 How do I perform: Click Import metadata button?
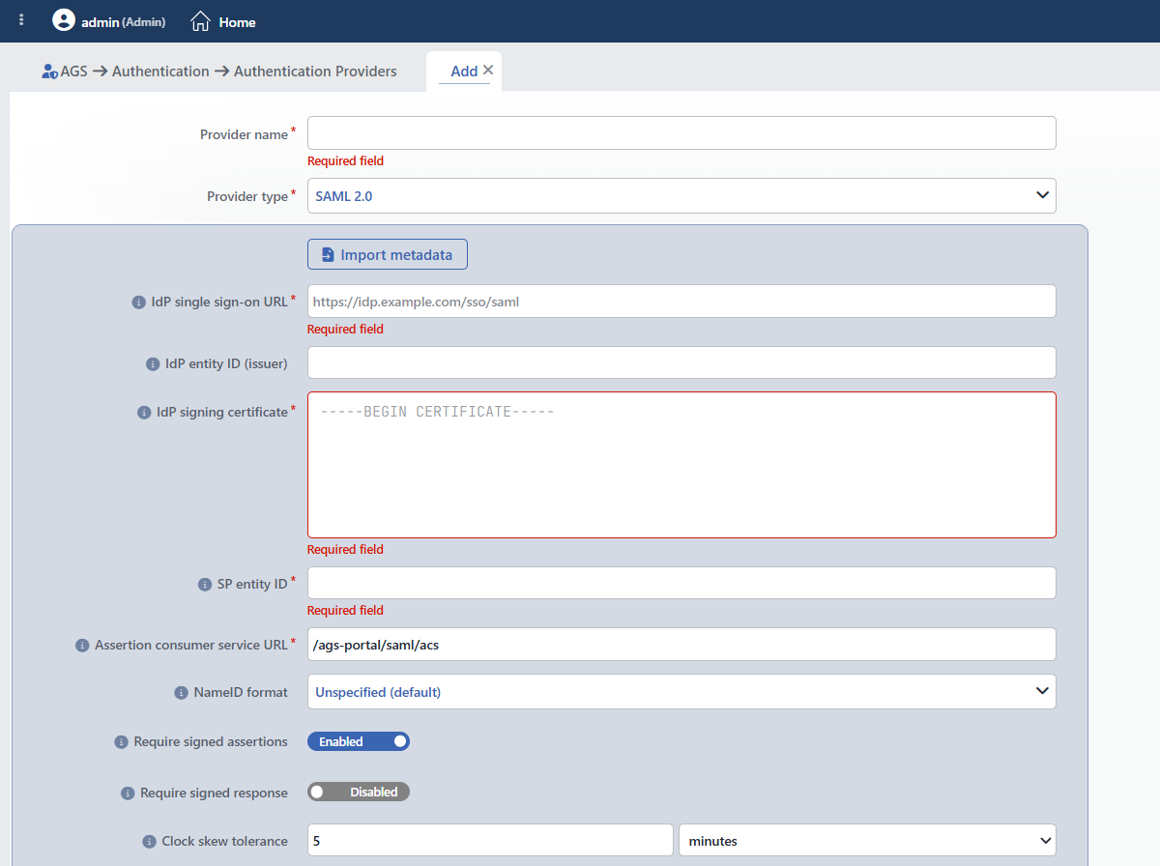tap(387, 254)
